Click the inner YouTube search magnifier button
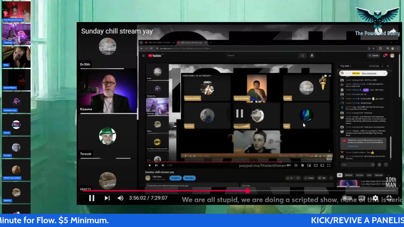The height and width of the screenshot is (227, 404). [302, 55]
